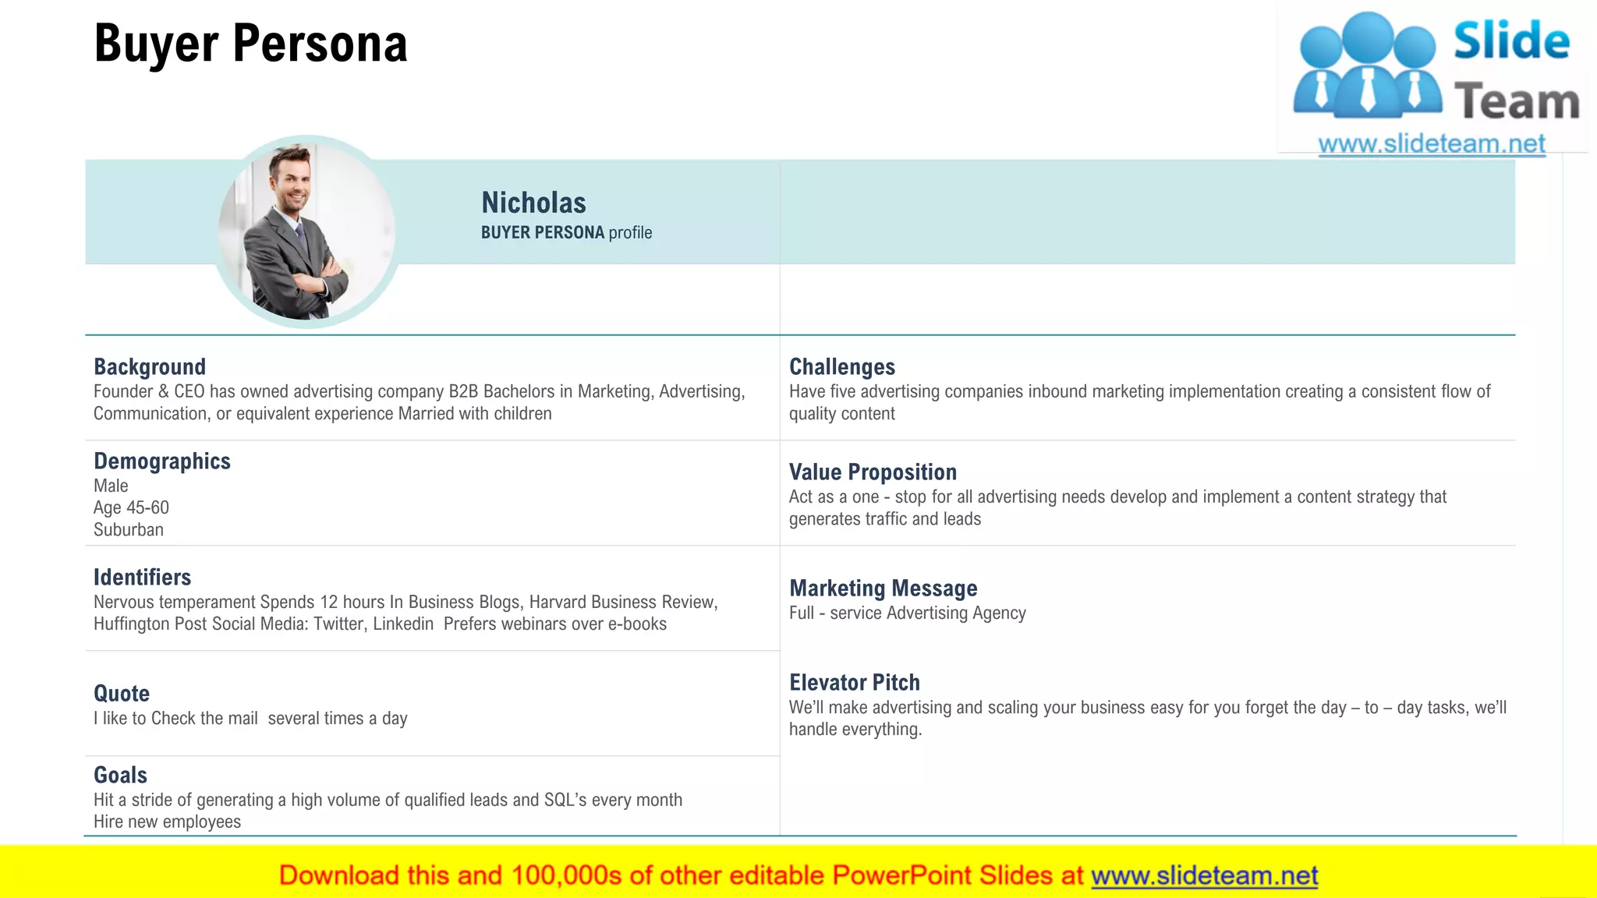Click the Marketing Message heading
1597x898 pixels.
coord(883,588)
